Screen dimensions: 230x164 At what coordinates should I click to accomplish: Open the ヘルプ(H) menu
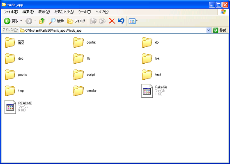coord(102,12)
